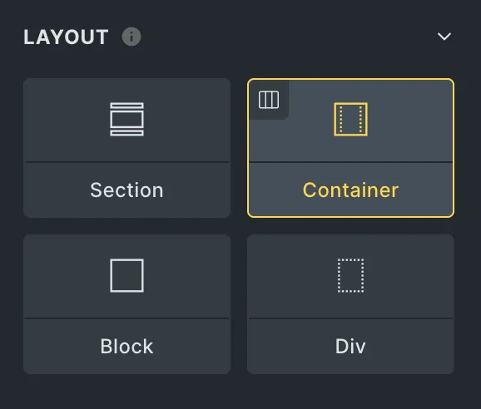Click the Div label text
The width and height of the screenshot is (481, 409).
click(350, 346)
